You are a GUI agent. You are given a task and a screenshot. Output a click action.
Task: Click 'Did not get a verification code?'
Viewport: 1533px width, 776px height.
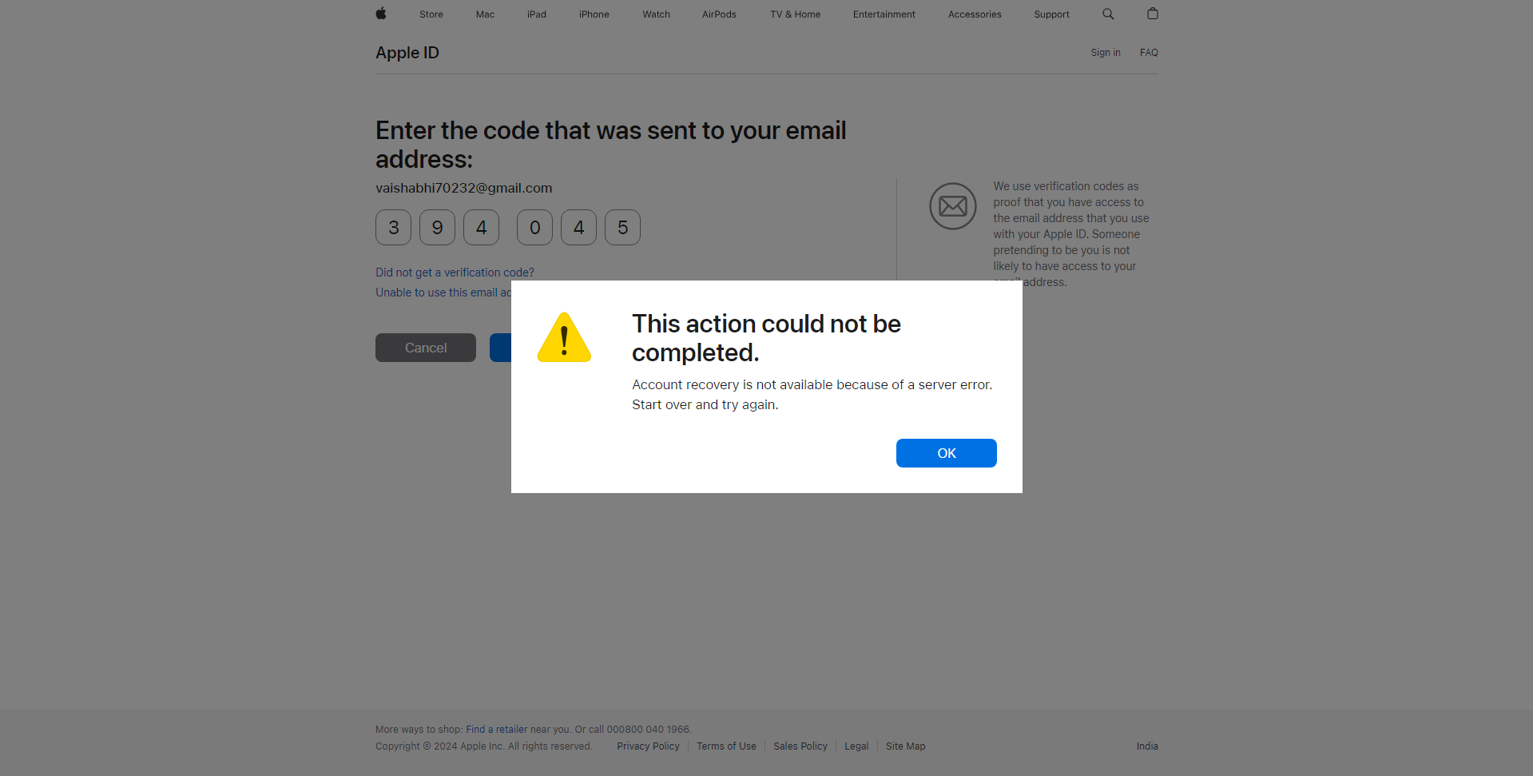[x=455, y=273]
